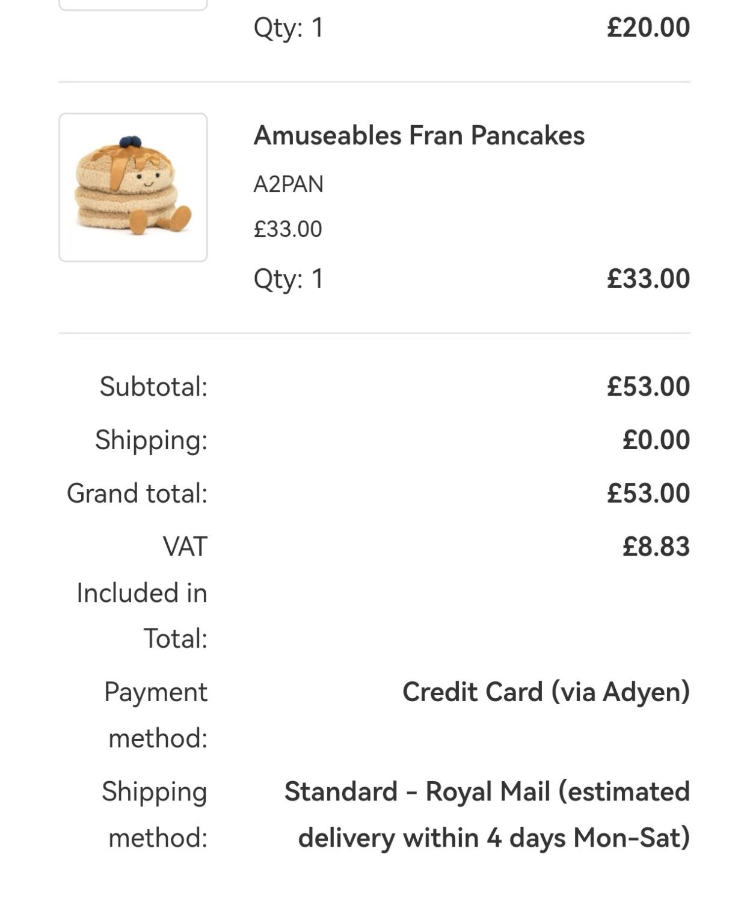Screen dimensions: 747x899
Task: Click the Subtotal label
Action: tap(153, 387)
